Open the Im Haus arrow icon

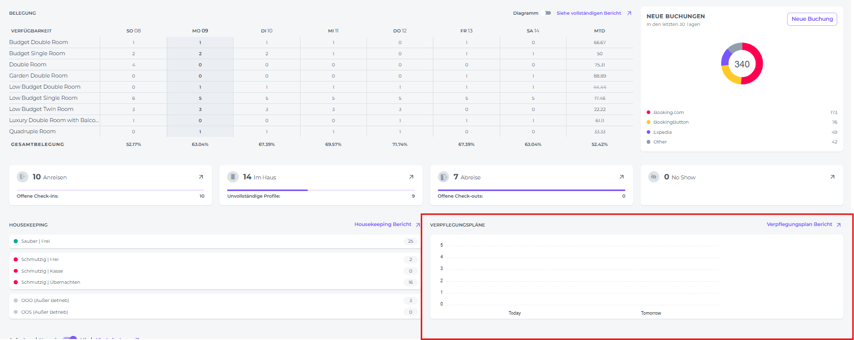[411, 177]
